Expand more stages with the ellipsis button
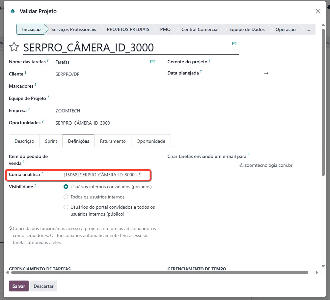 tap(308, 29)
